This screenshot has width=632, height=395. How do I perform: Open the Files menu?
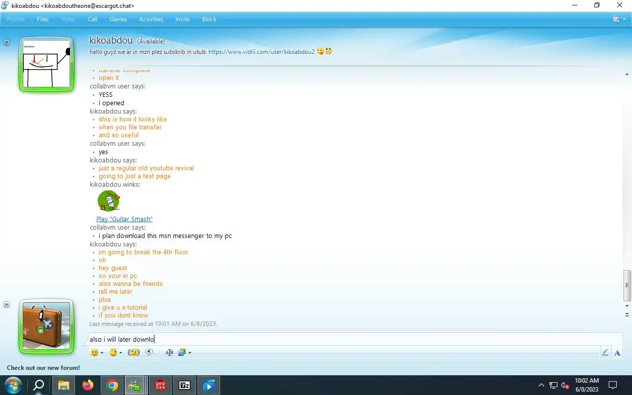43,19
